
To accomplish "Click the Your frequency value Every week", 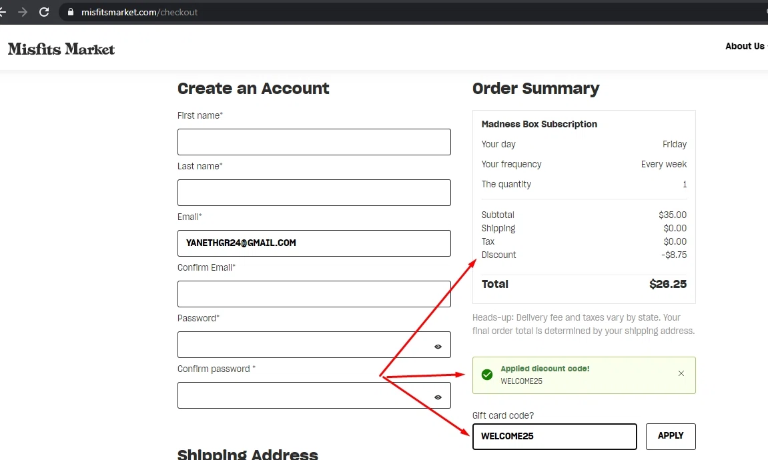I will 664,165.
